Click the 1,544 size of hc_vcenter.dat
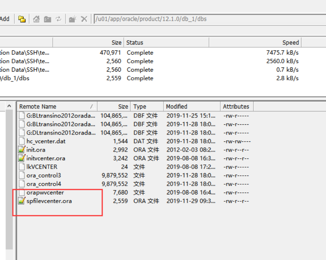 pyautogui.click(x=120, y=141)
